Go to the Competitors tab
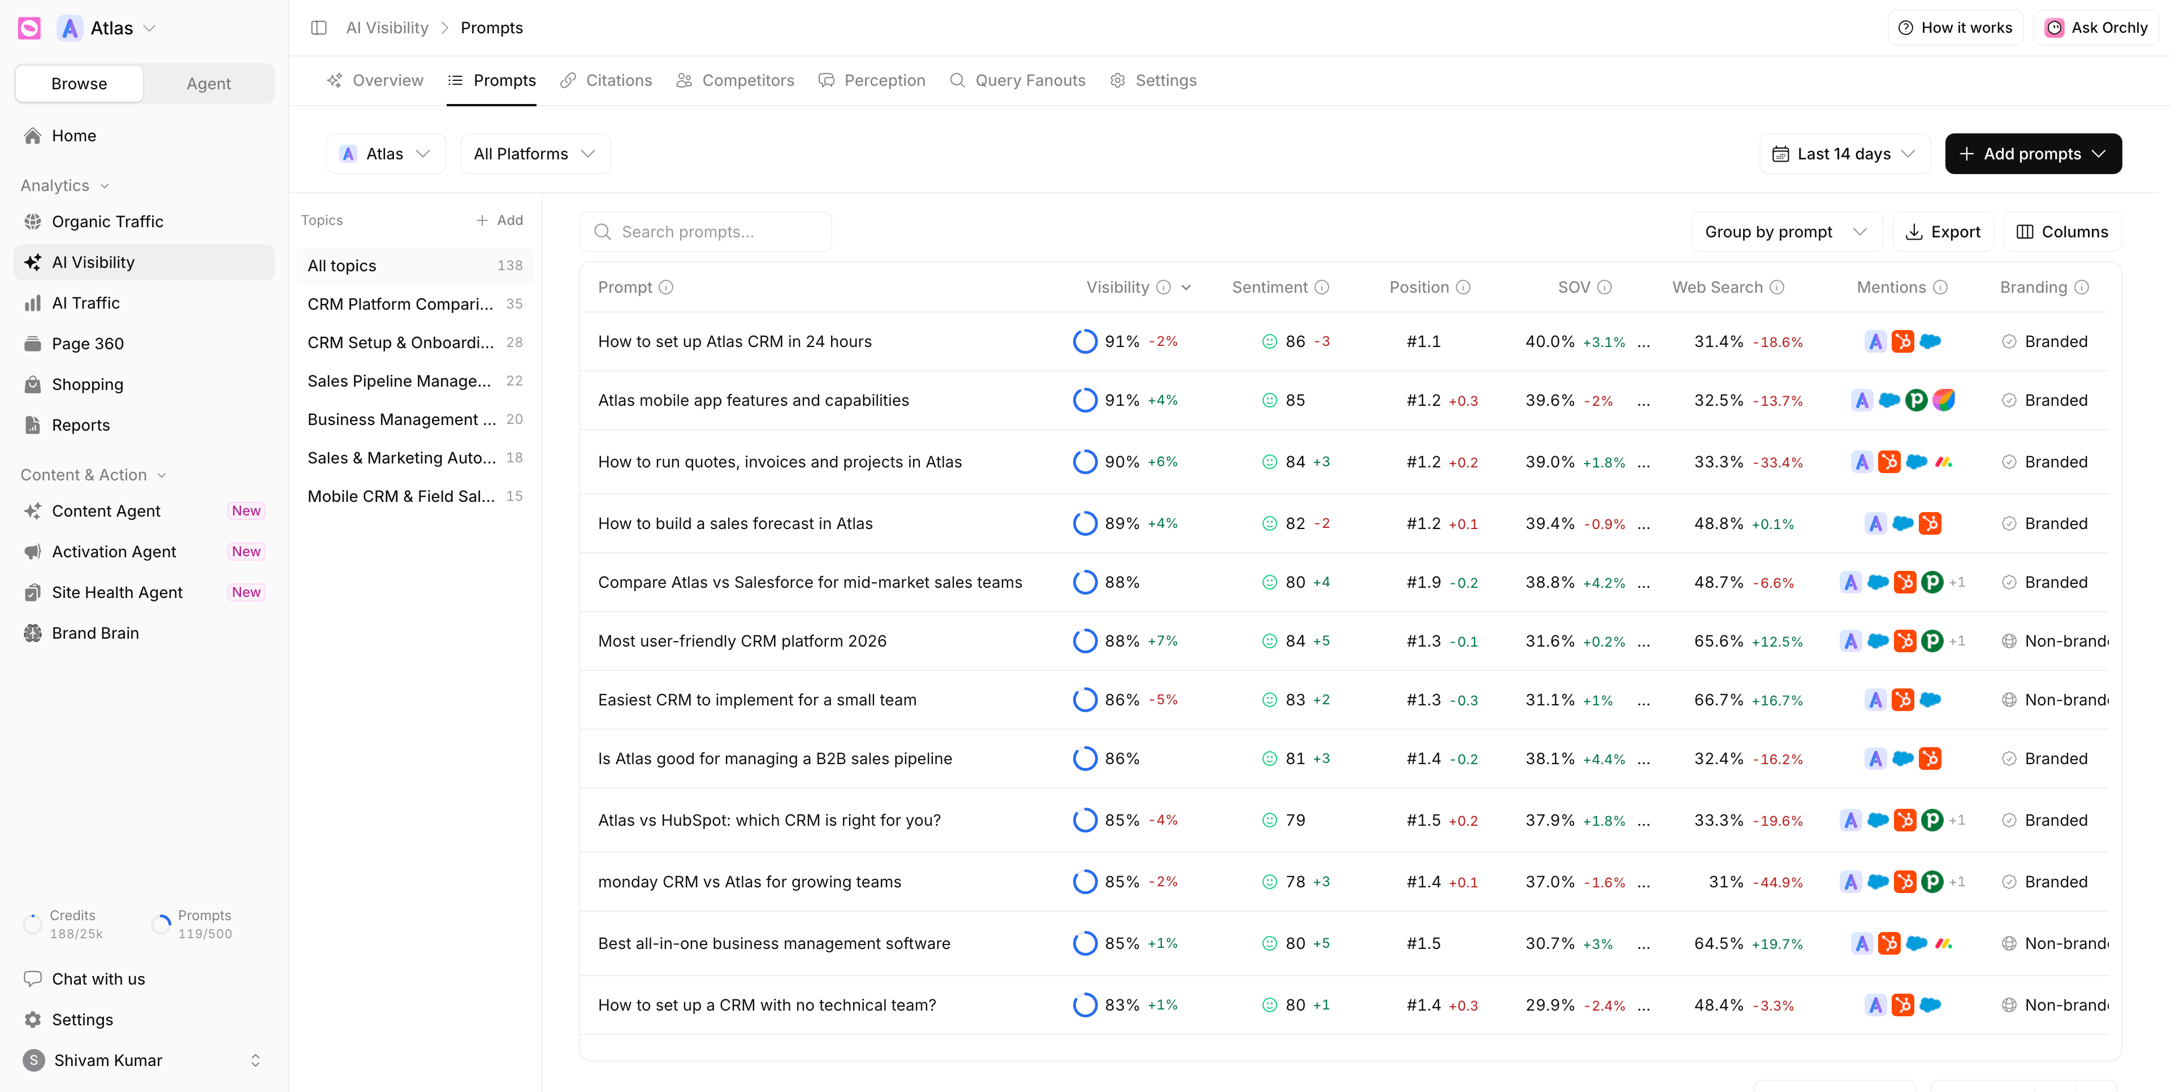The height and width of the screenshot is (1092, 2171). (x=735, y=80)
